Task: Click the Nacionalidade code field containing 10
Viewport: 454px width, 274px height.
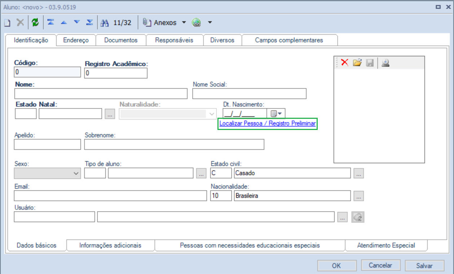Action: tap(221, 196)
